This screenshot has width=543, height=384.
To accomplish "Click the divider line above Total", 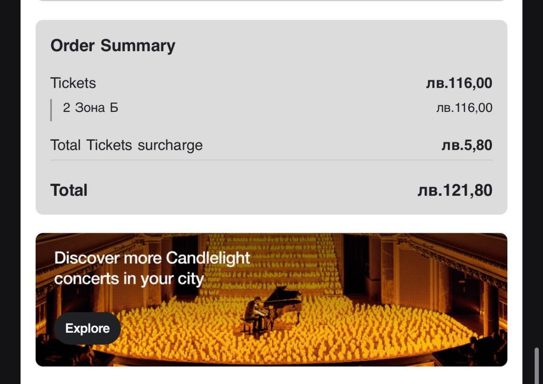I will (271, 160).
